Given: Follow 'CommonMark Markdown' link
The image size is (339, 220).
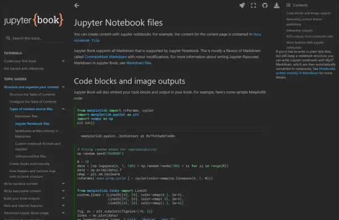Looking at the screenshot, I should tap(106, 57).
